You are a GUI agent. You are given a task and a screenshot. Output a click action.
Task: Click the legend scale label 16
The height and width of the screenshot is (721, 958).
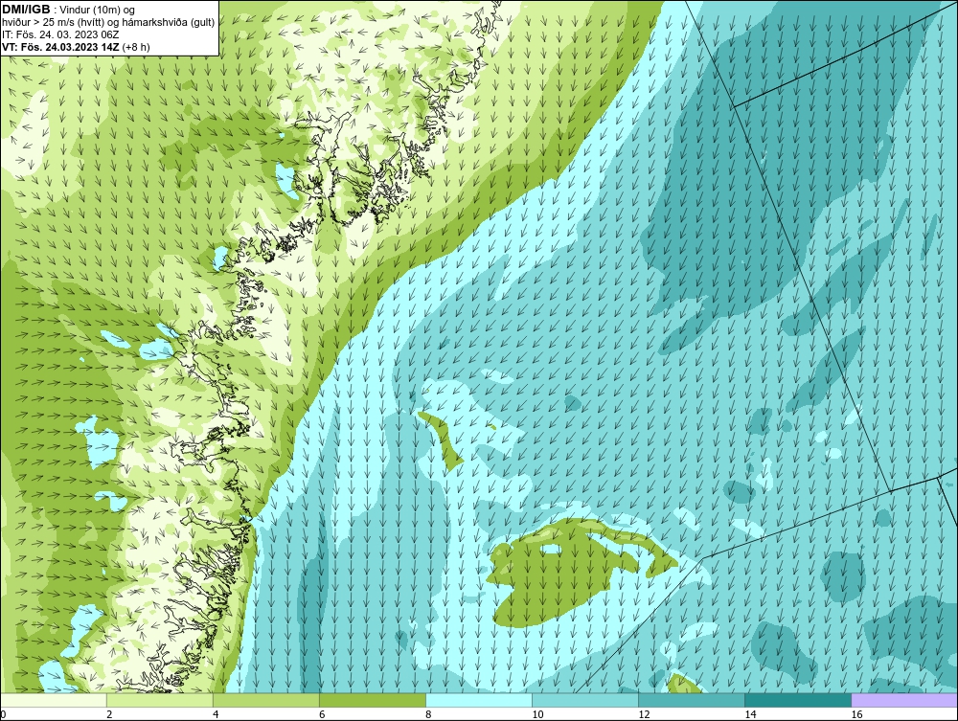click(x=856, y=715)
